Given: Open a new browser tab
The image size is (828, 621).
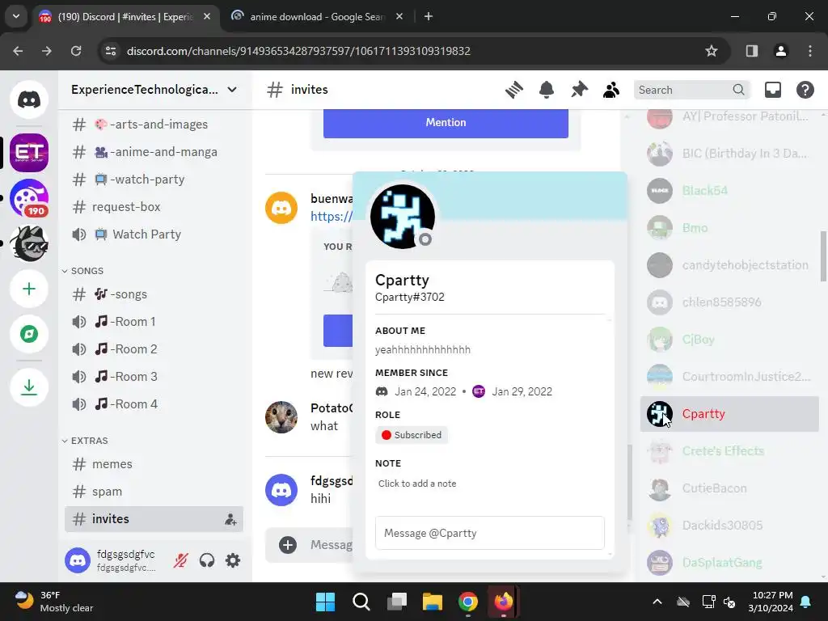Looking at the screenshot, I should click(x=429, y=17).
